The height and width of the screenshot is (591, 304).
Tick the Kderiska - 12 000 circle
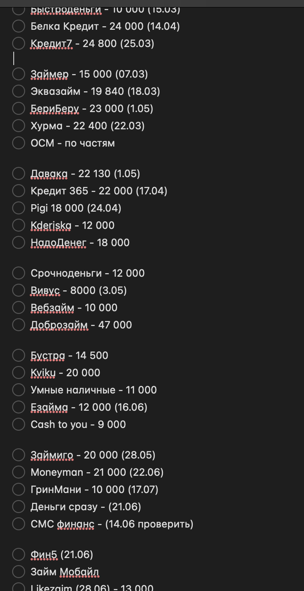point(18,225)
